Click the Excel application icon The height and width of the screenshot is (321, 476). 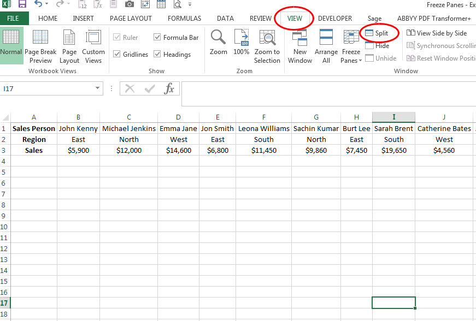7,4
